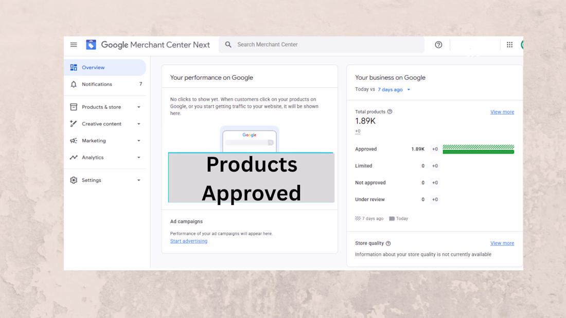Click the Limited row label
This screenshot has width=566, height=318.
[363, 166]
